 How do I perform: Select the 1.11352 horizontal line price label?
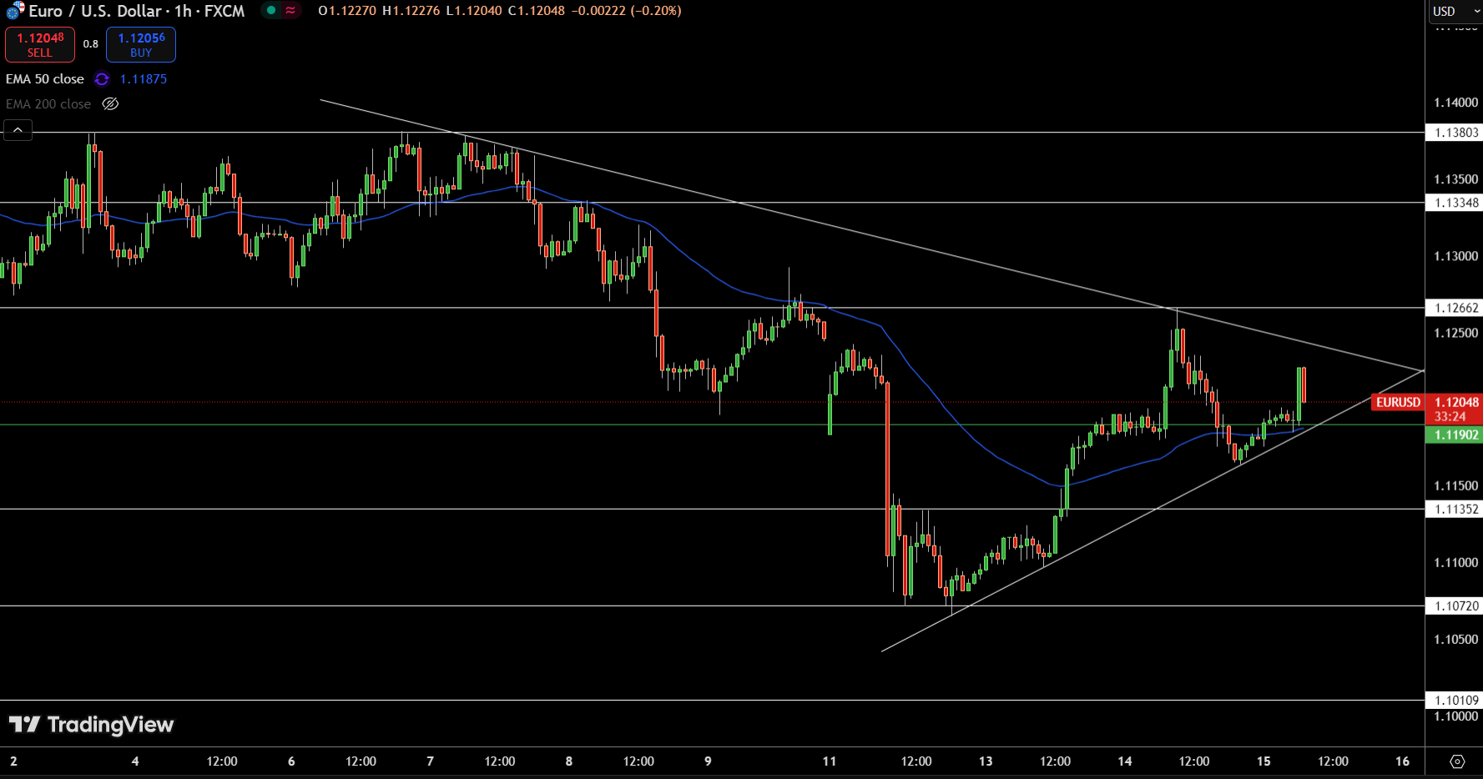(1454, 510)
